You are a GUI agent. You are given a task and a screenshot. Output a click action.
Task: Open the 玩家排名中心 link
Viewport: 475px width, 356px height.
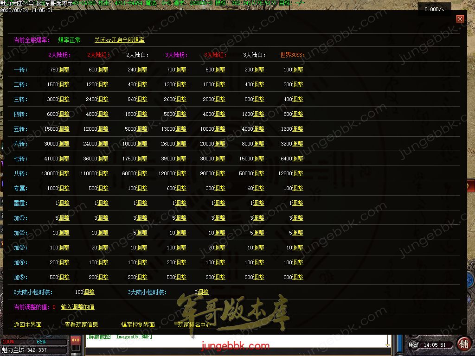[x=195, y=324]
